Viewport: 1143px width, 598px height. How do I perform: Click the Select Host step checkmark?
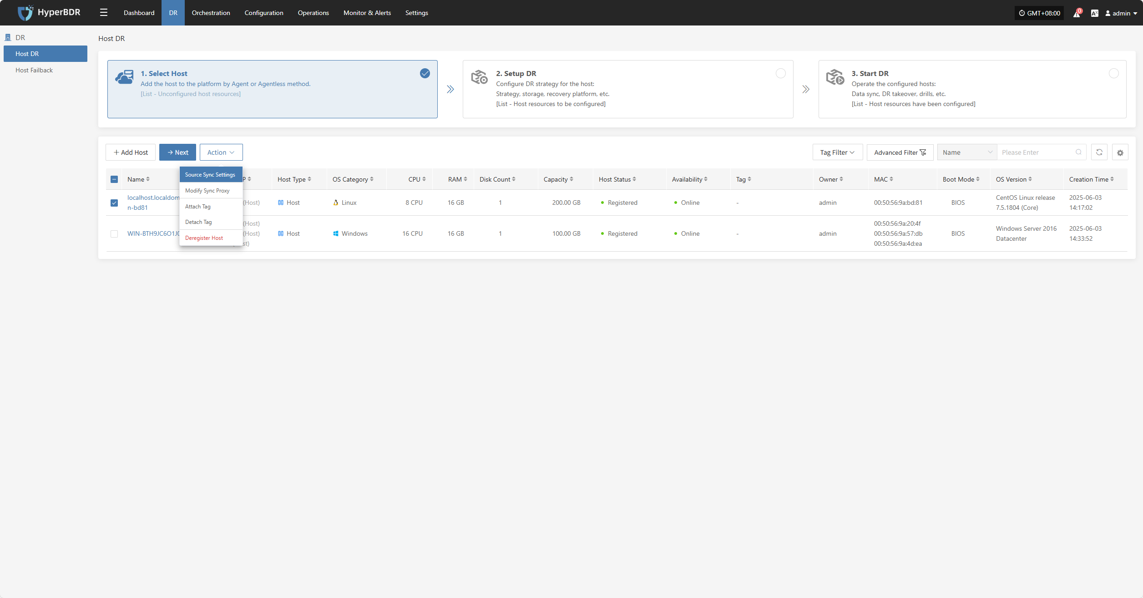click(425, 73)
